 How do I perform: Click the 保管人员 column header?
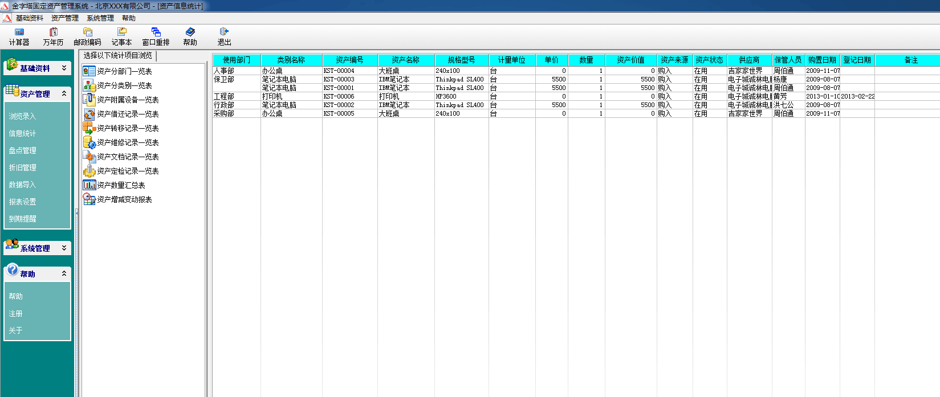pyautogui.click(x=788, y=60)
